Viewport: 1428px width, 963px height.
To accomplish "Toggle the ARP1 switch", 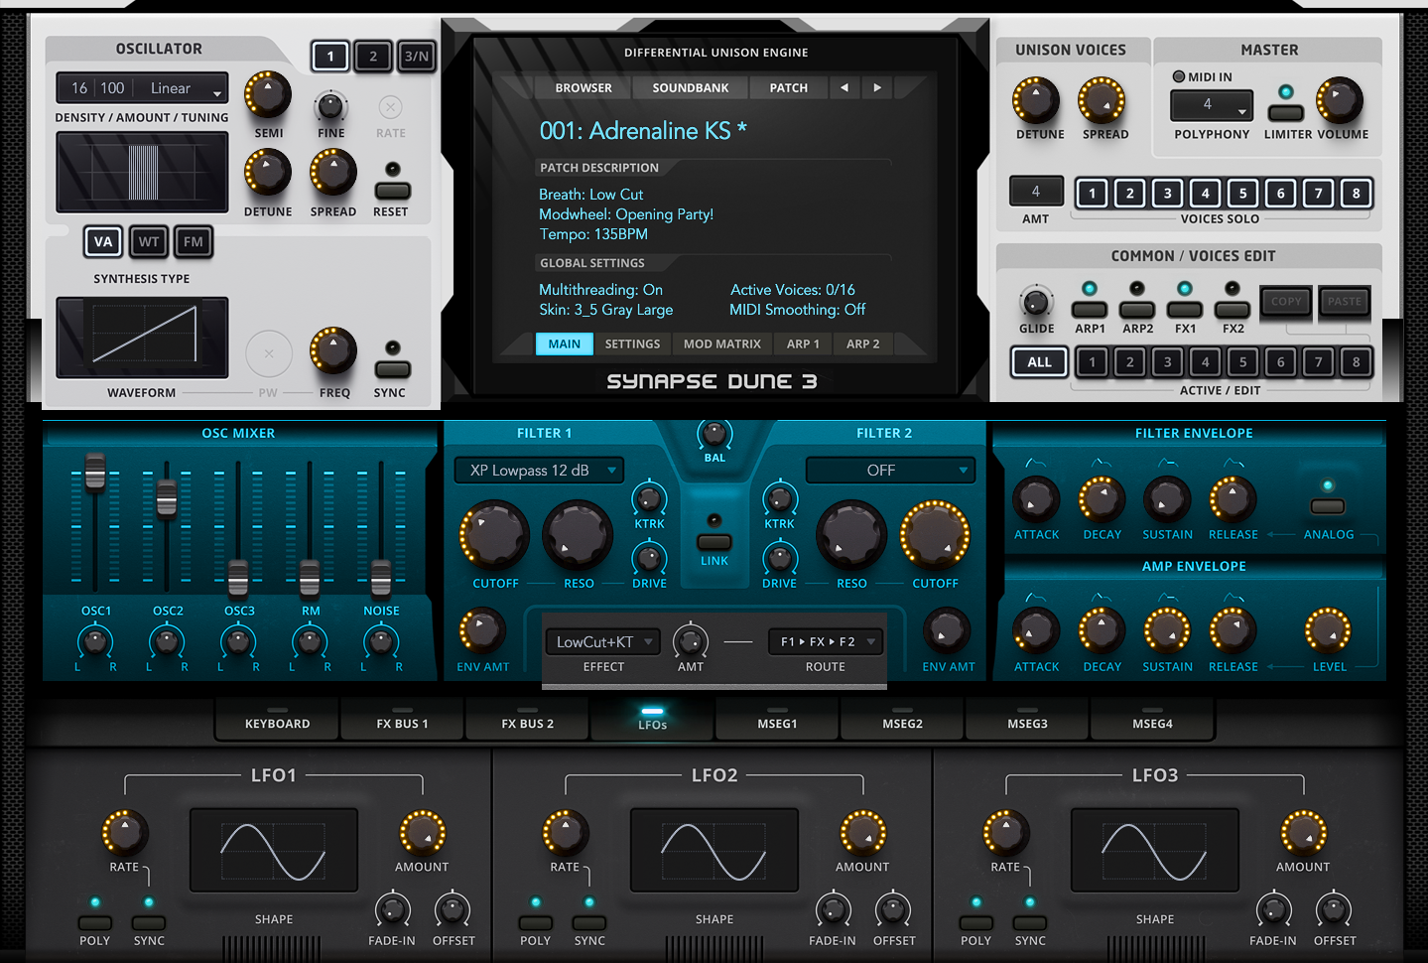I will coord(1090,310).
